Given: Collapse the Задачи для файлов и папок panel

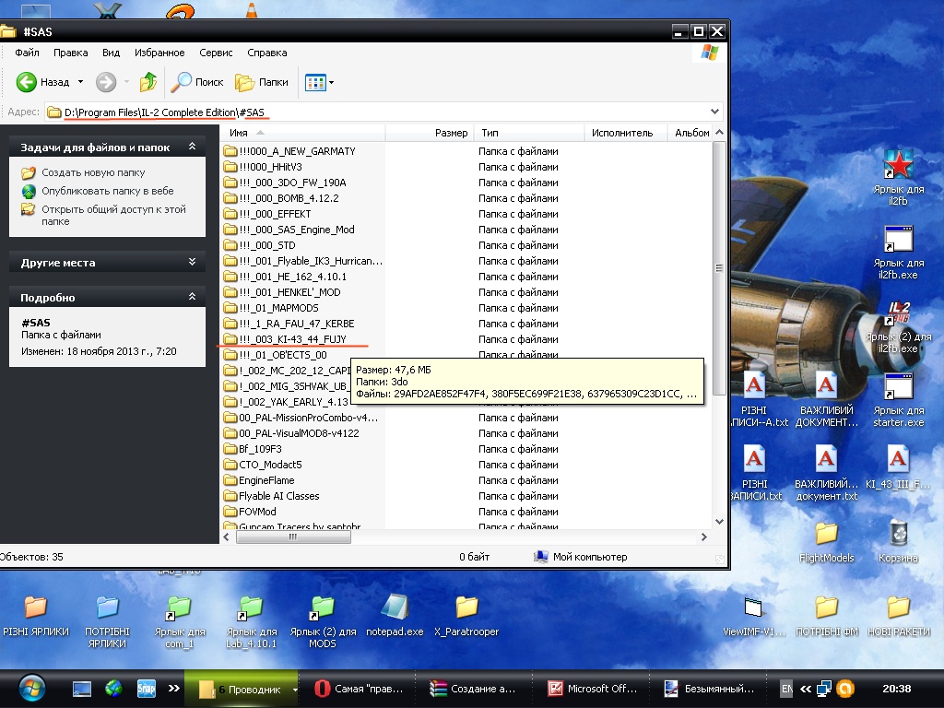Looking at the screenshot, I should point(192,147).
